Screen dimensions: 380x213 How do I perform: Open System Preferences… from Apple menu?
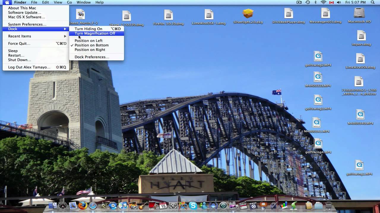pyautogui.click(x=36, y=24)
